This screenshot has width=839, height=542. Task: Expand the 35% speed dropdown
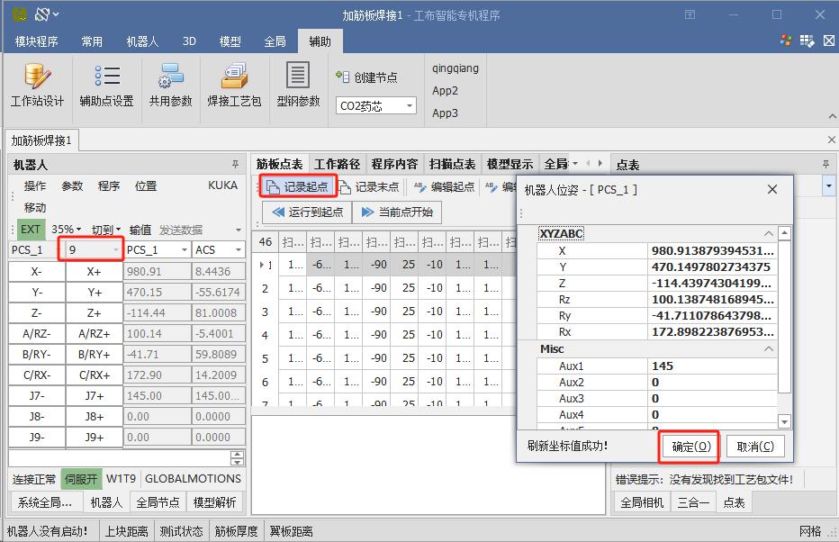[x=67, y=230]
